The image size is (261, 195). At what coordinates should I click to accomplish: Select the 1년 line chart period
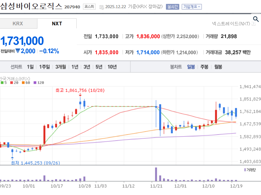click(x=75, y=67)
